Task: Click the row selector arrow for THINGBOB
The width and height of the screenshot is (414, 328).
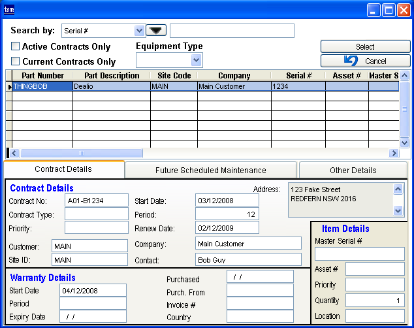Action: [8, 86]
